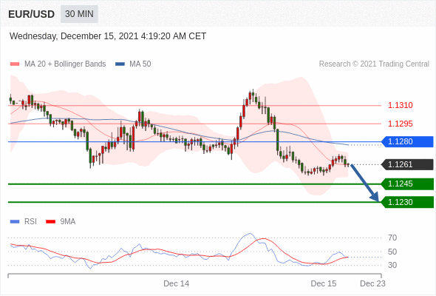Toggle the RSI legend entry
Viewport: 436px width, 296px height.
pos(24,222)
